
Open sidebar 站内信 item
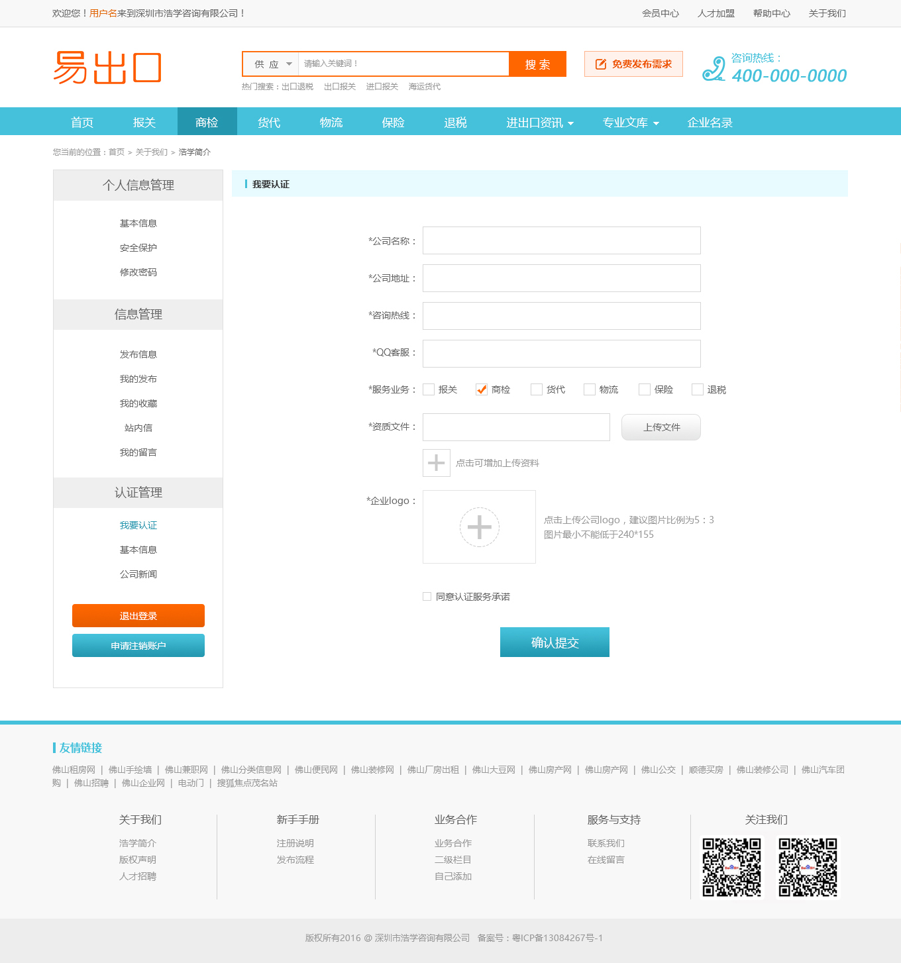pyautogui.click(x=138, y=428)
